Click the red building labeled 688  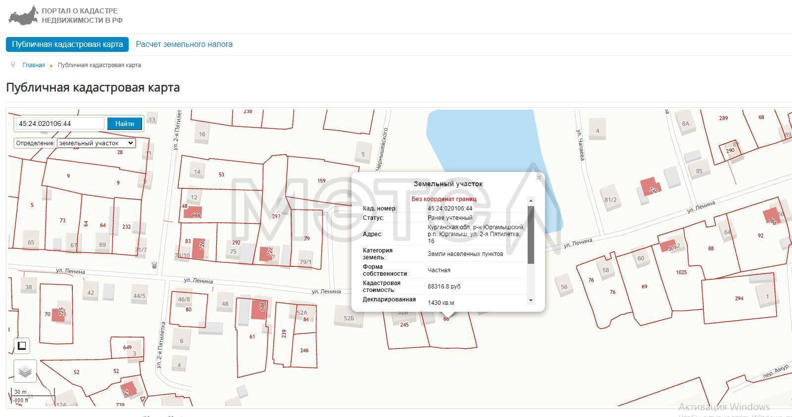tap(259, 309)
